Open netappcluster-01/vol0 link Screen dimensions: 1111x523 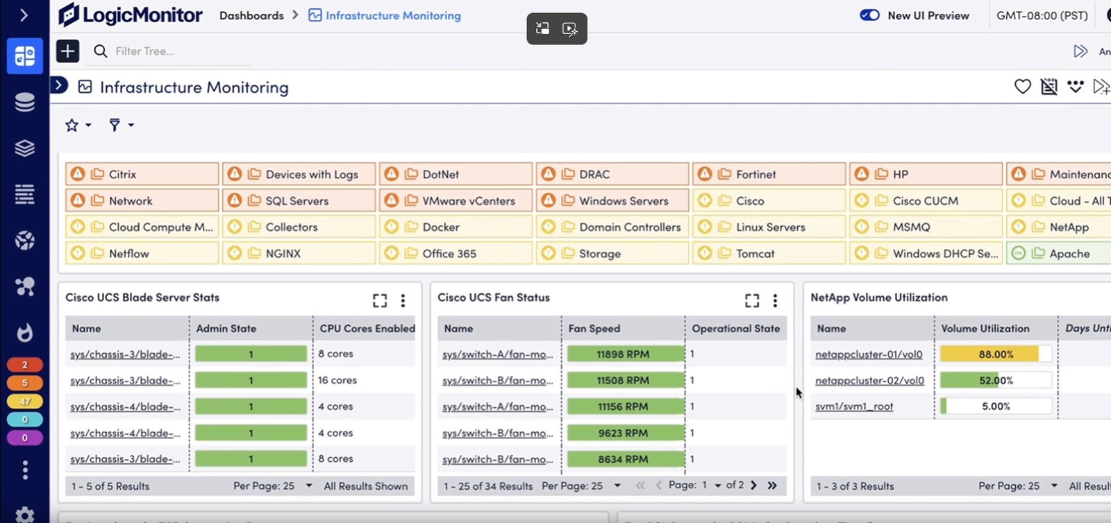(869, 354)
